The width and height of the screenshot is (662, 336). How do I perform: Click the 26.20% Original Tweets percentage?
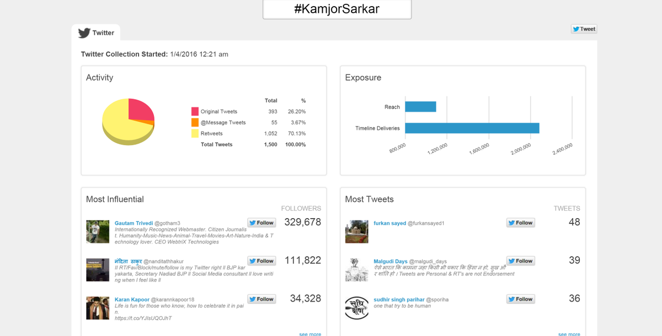tap(297, 111)
